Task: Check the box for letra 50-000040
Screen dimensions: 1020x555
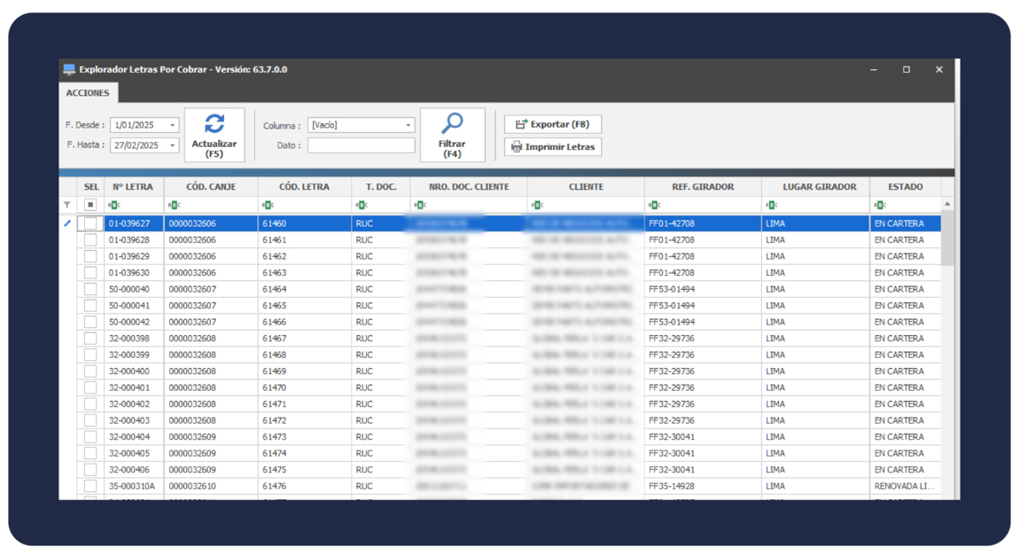Action: (90, 289)
